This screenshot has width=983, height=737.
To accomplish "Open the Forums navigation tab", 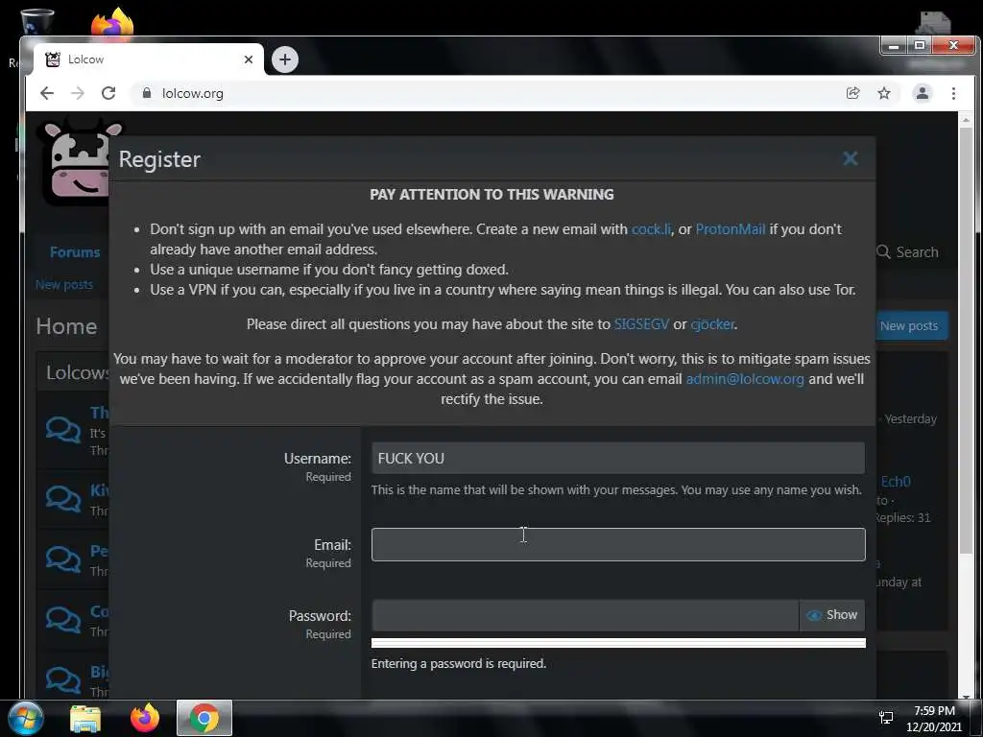I will [75, 252].
